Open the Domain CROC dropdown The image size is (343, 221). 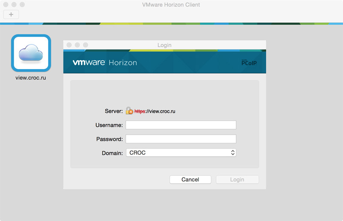181,153
